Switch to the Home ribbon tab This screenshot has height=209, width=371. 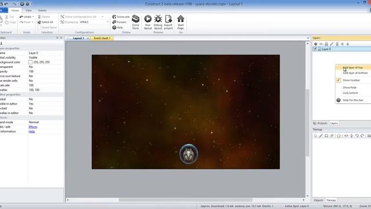[15, 10]
